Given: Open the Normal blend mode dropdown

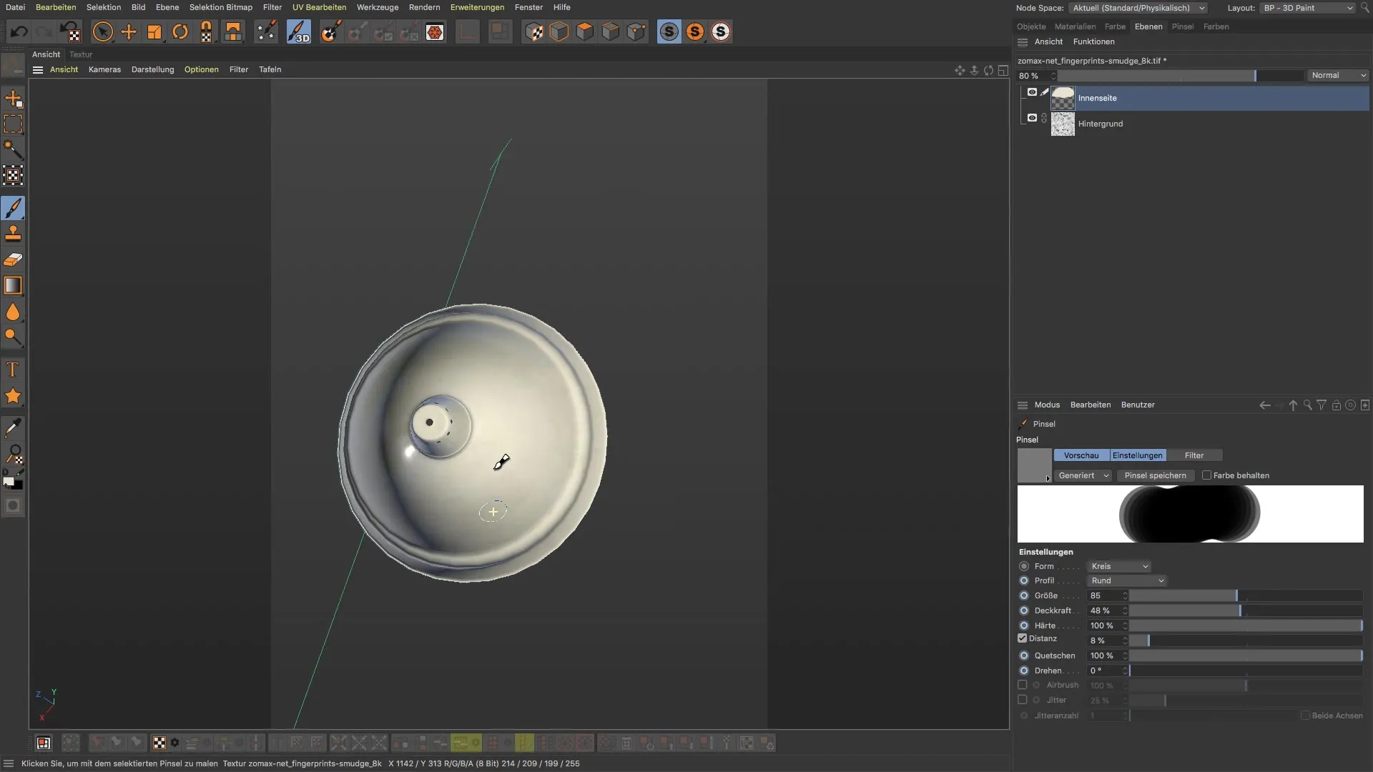Looking at the screenshot, I should click(x=1339, y=75).
